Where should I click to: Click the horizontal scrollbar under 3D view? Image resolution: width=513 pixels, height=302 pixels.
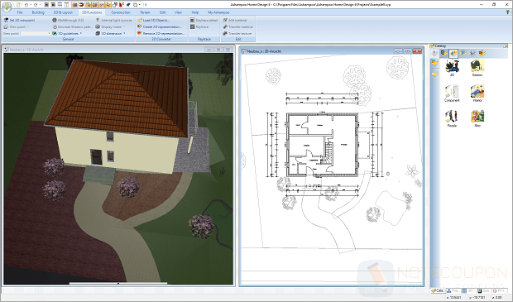coord(118,283)
